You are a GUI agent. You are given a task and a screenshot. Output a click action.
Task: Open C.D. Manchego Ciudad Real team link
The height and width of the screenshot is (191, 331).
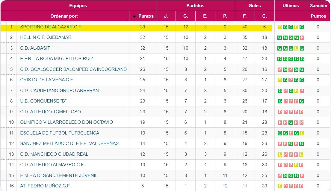[54, 154]
